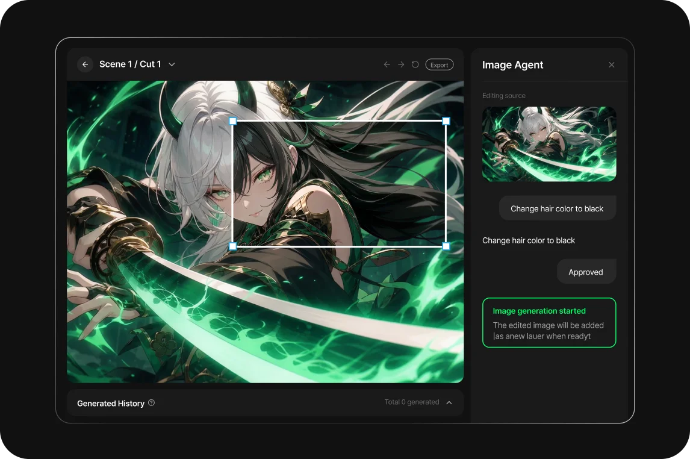Click the top-right selection handle
Screen dimensions: 690x459
(x=446, y=121)
